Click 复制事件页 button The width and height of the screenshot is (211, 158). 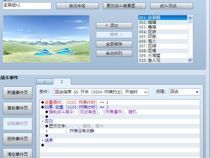tap(18, 108)
